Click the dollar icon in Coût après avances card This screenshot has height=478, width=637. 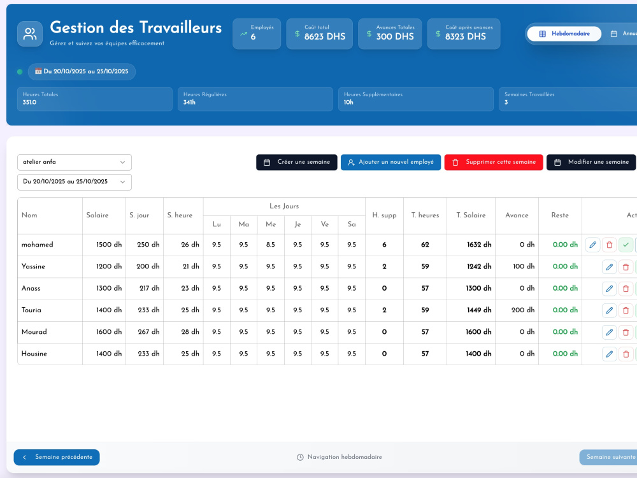click(438, 34)
